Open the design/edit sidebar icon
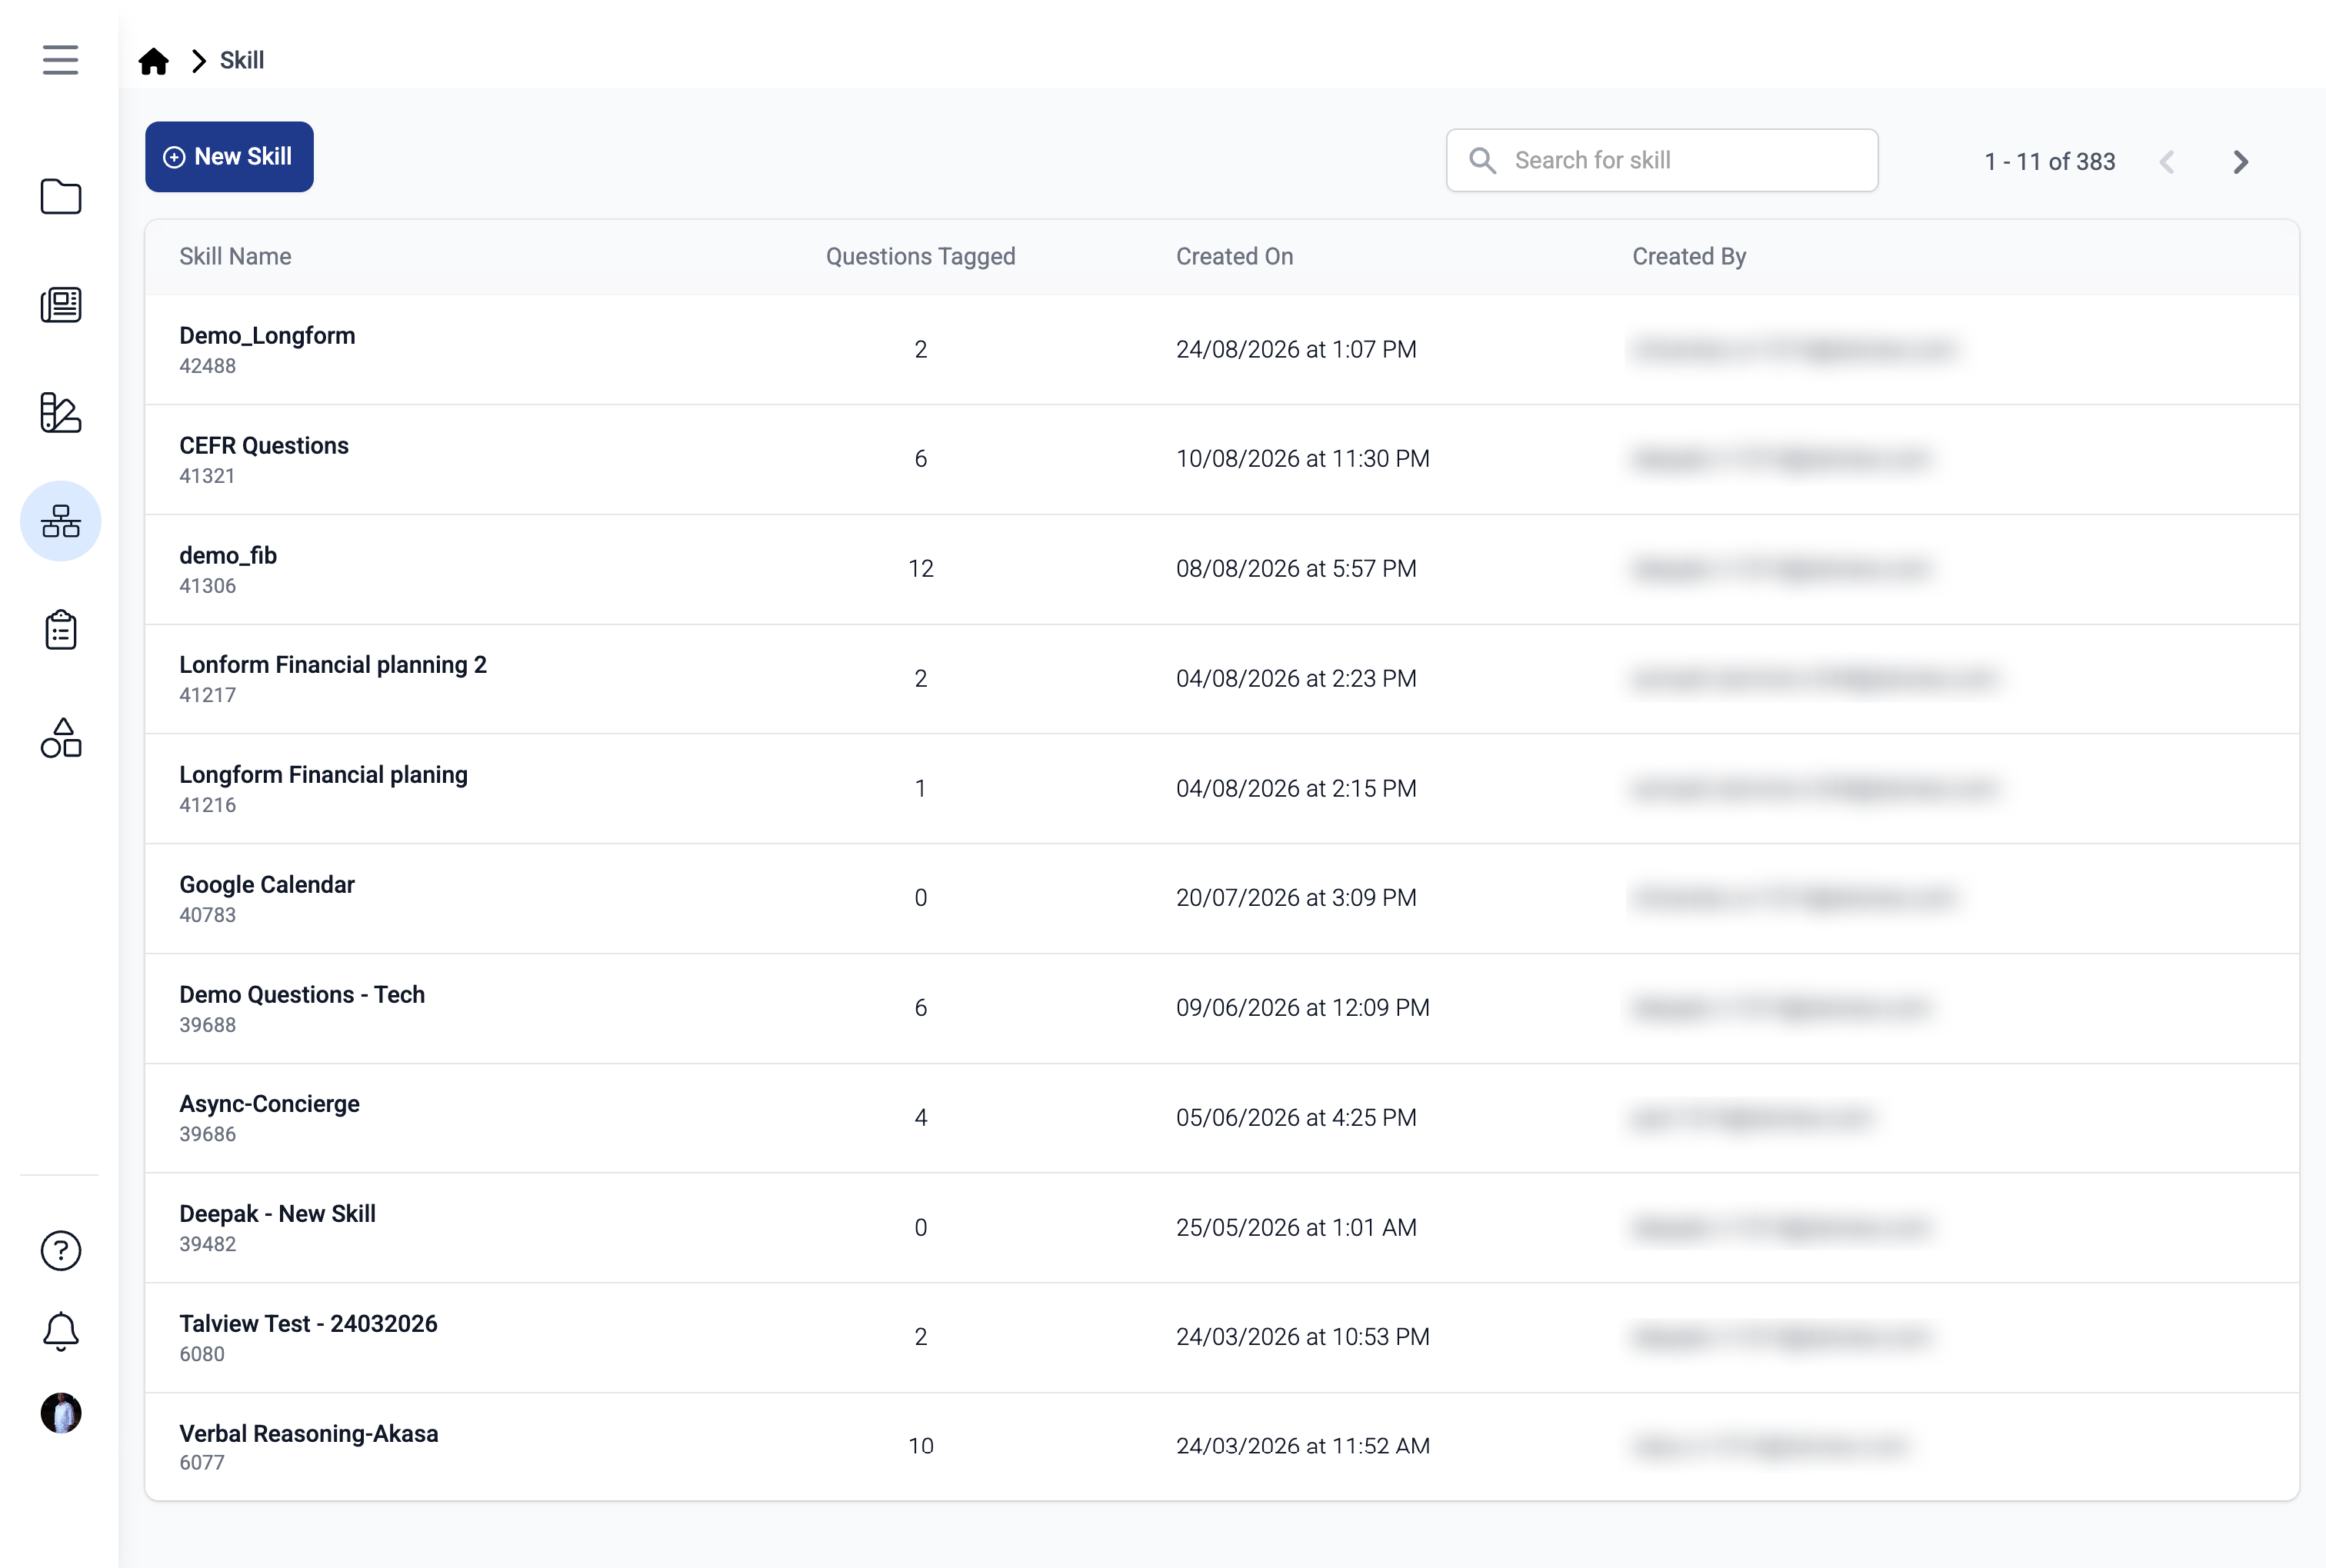The width and height of the screenshot is (2326, 1568). (60, 412)
